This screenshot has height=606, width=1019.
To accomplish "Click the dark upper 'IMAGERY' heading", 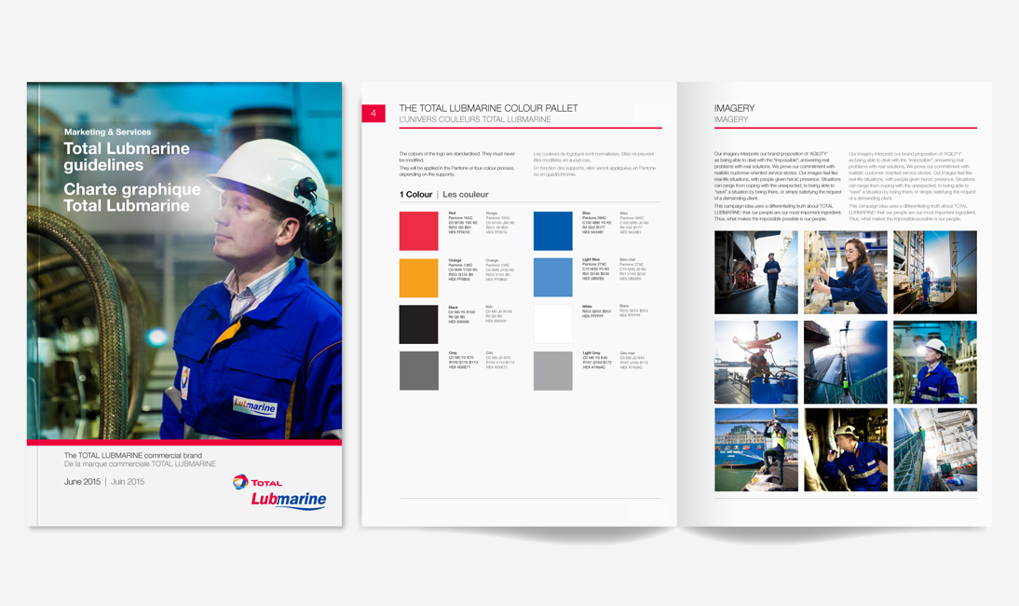I will pos(734,108).
